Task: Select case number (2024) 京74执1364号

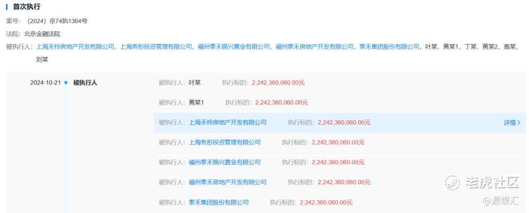Action: [x=58, y=21]
